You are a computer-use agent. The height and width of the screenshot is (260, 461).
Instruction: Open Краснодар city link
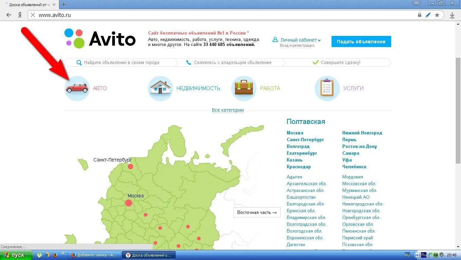click(x=299, y=167)
